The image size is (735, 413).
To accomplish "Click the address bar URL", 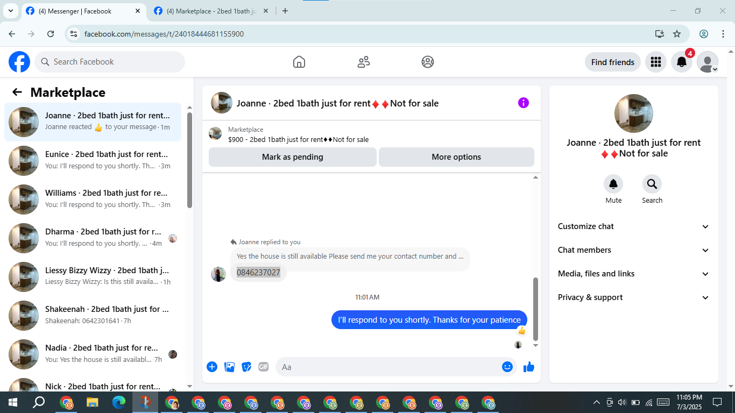I will tap(164, 34).
